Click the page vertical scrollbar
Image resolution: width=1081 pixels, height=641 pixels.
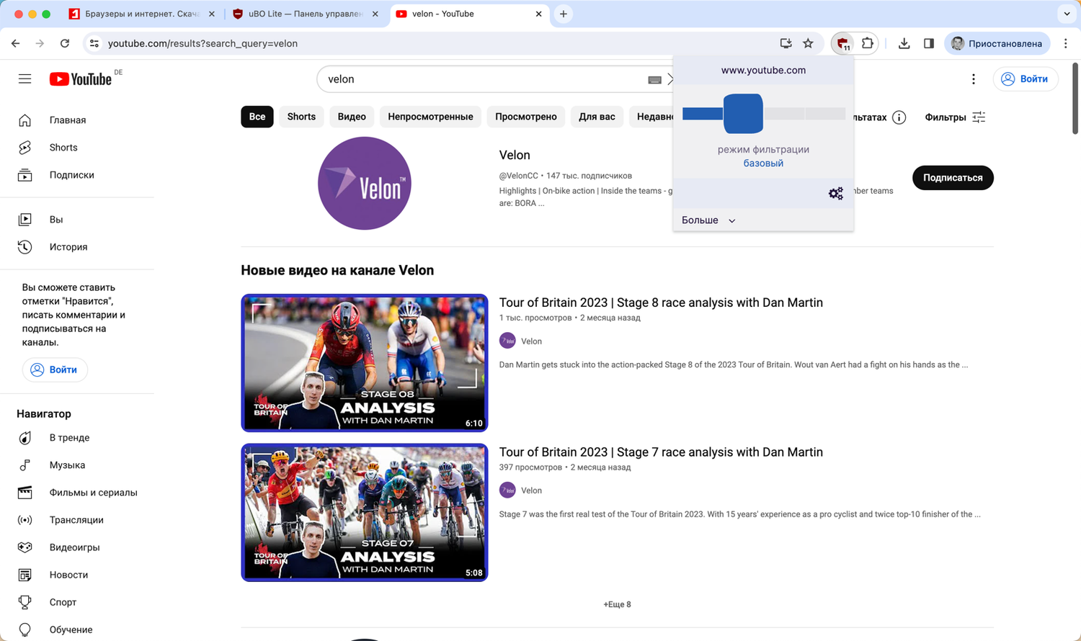pyautogui.click(x=1075, y=99)
